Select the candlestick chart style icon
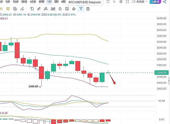 click(x=53, y=9)
